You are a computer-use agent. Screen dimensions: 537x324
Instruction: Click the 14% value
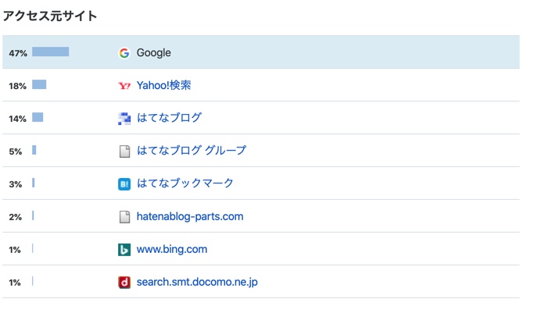pos(17,119)
